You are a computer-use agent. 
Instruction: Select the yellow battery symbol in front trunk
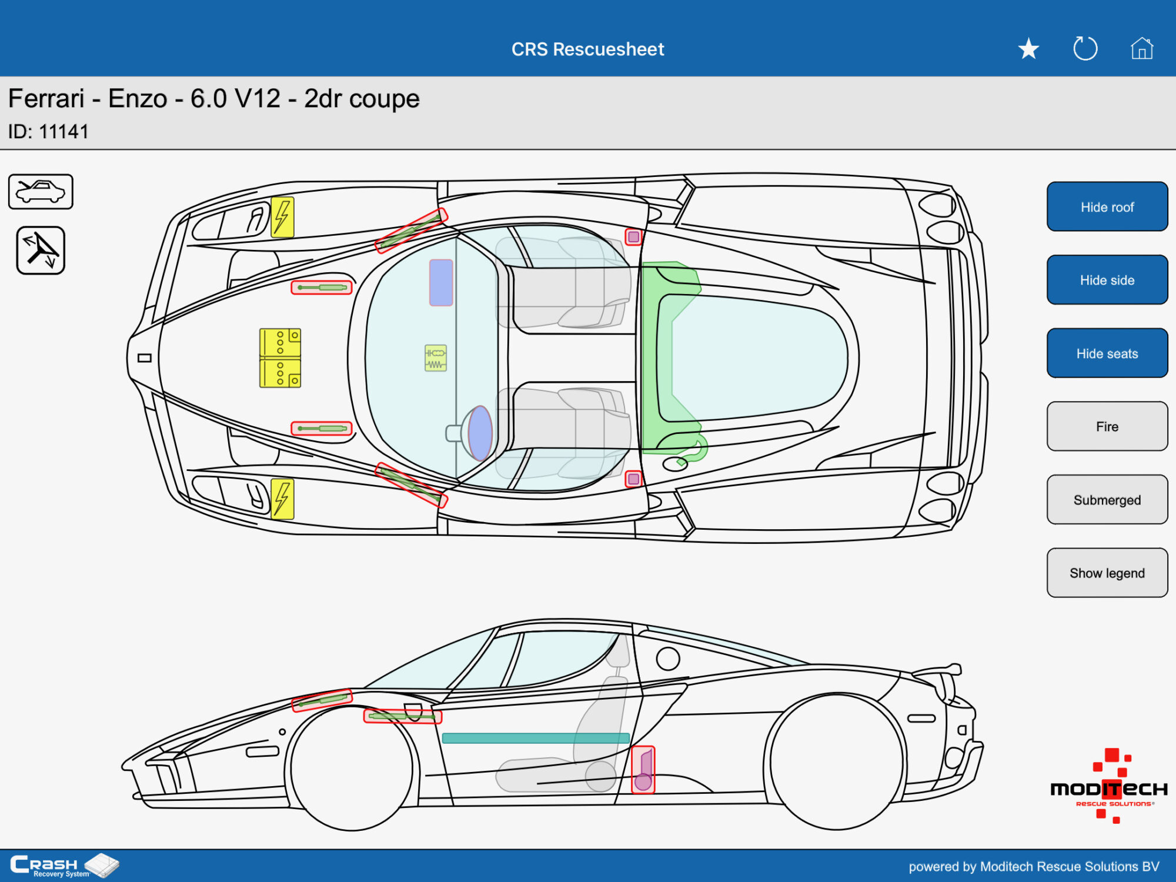click(x=280, y=358)
